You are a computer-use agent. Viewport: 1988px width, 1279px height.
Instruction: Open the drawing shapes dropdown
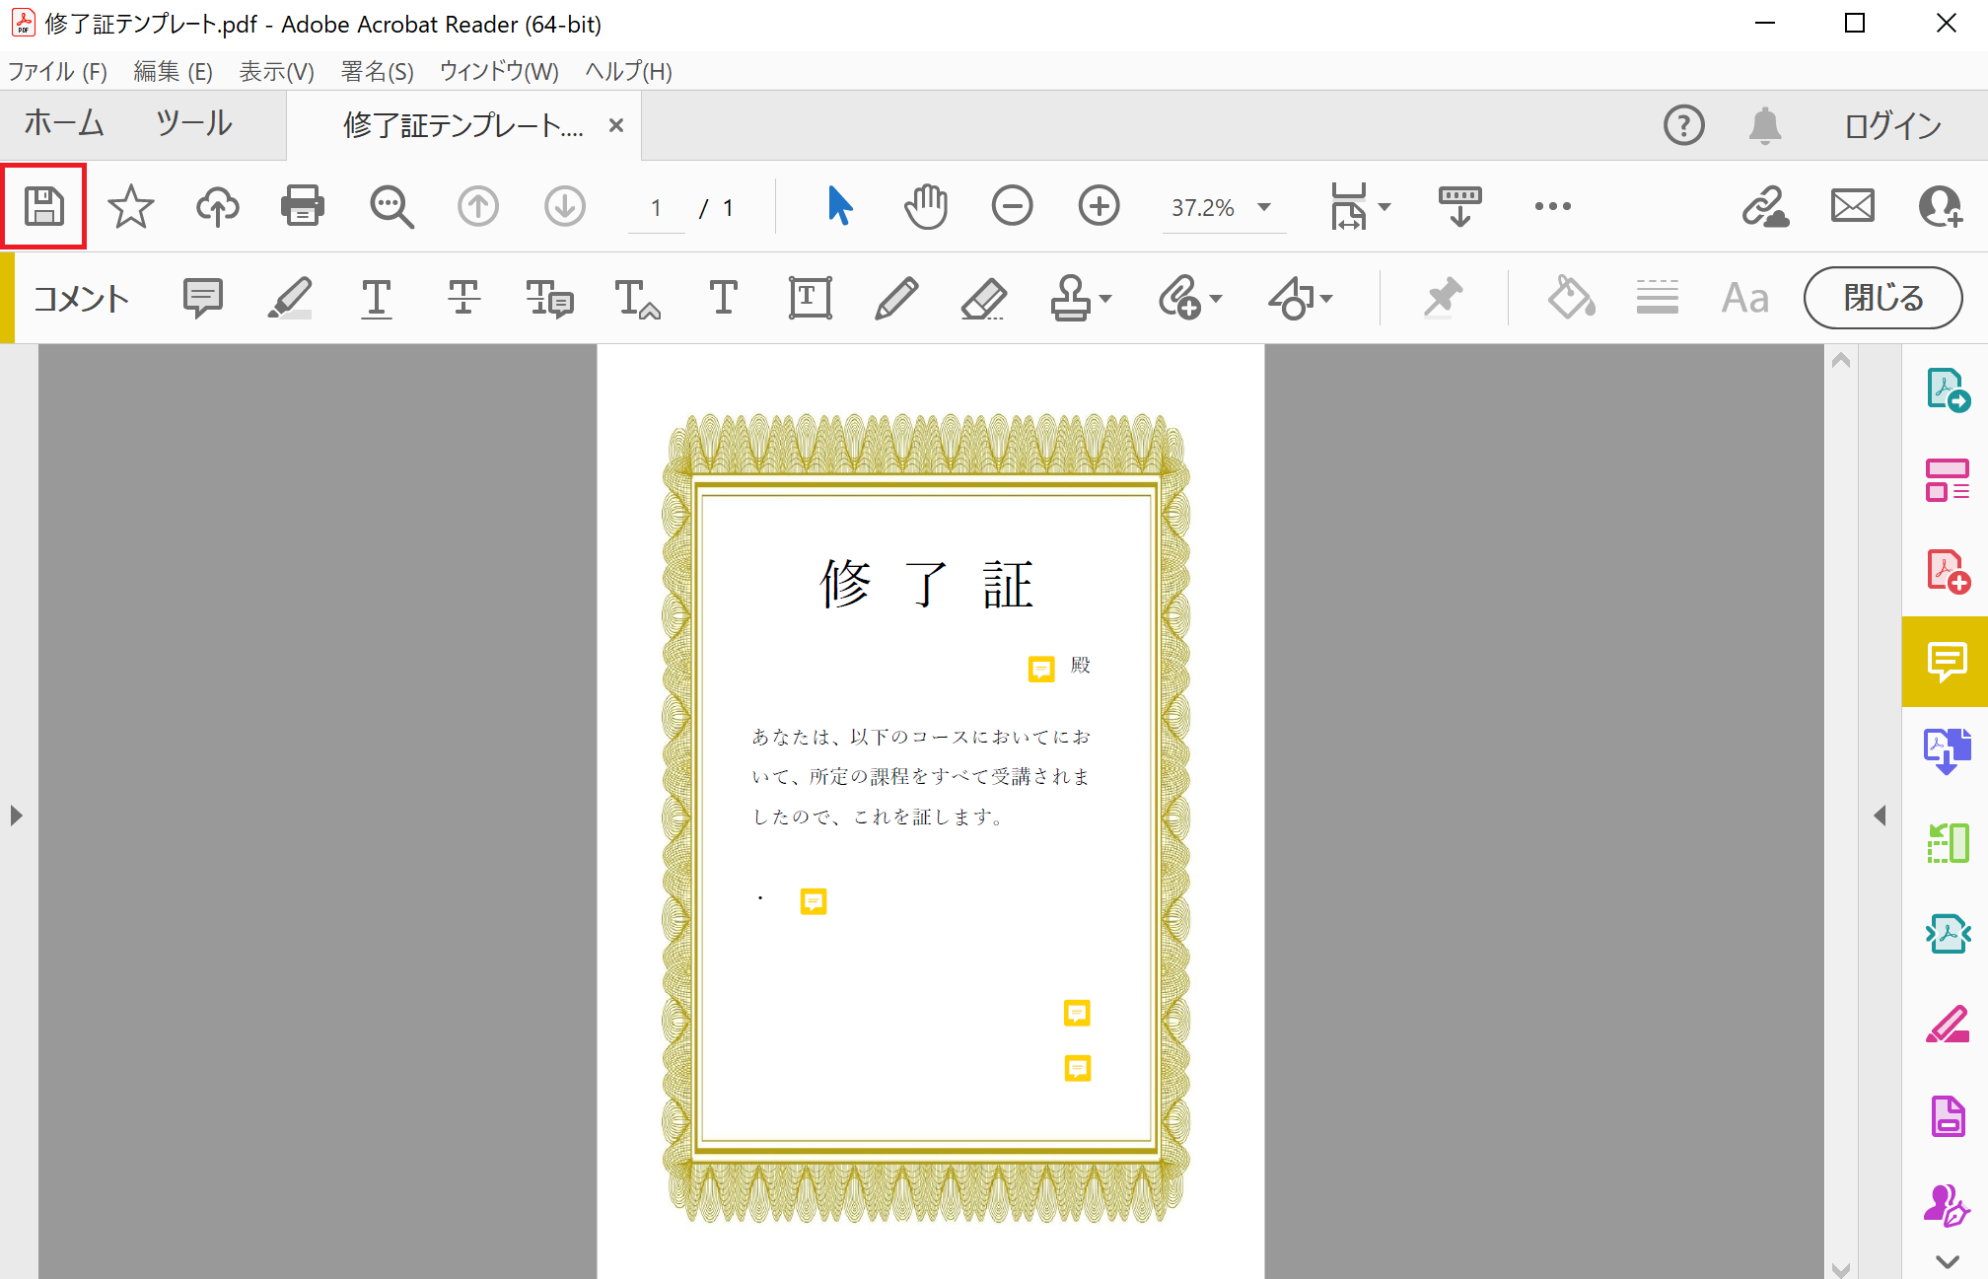click(x=1300, y=298)
